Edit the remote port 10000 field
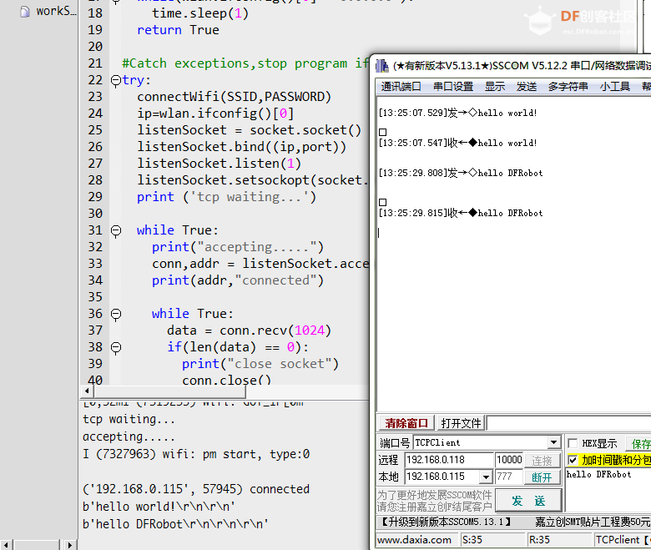 [509, 460]
